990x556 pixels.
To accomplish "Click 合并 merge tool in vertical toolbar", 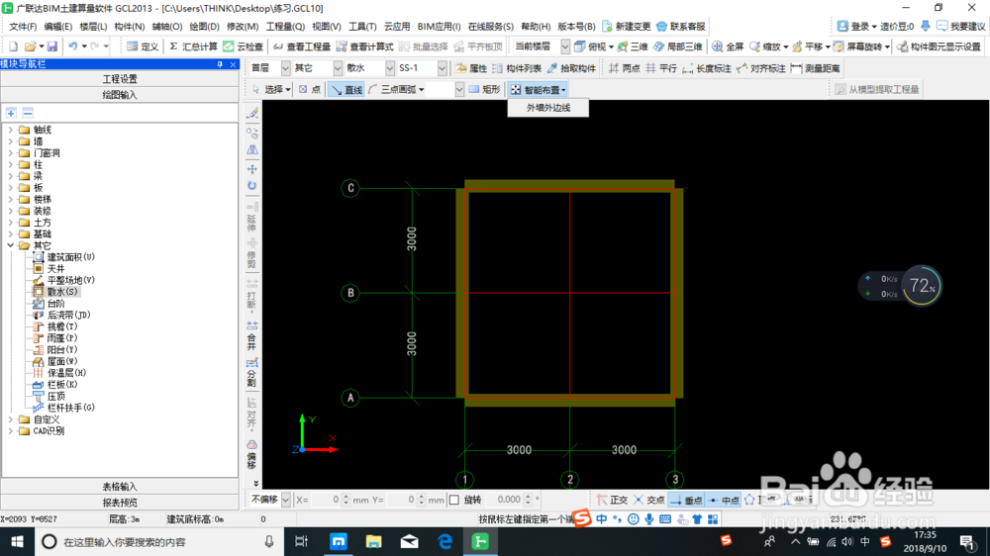I will coord(251,335).
